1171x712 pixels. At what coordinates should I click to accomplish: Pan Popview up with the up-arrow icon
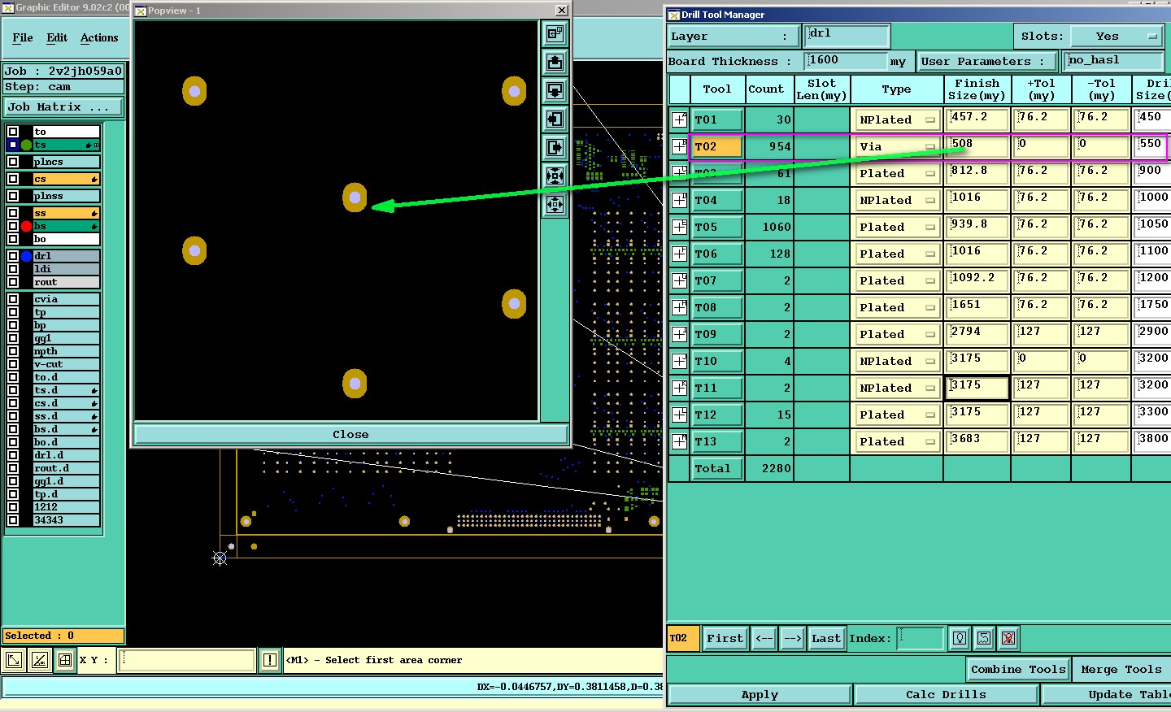(x=555, y=62)
